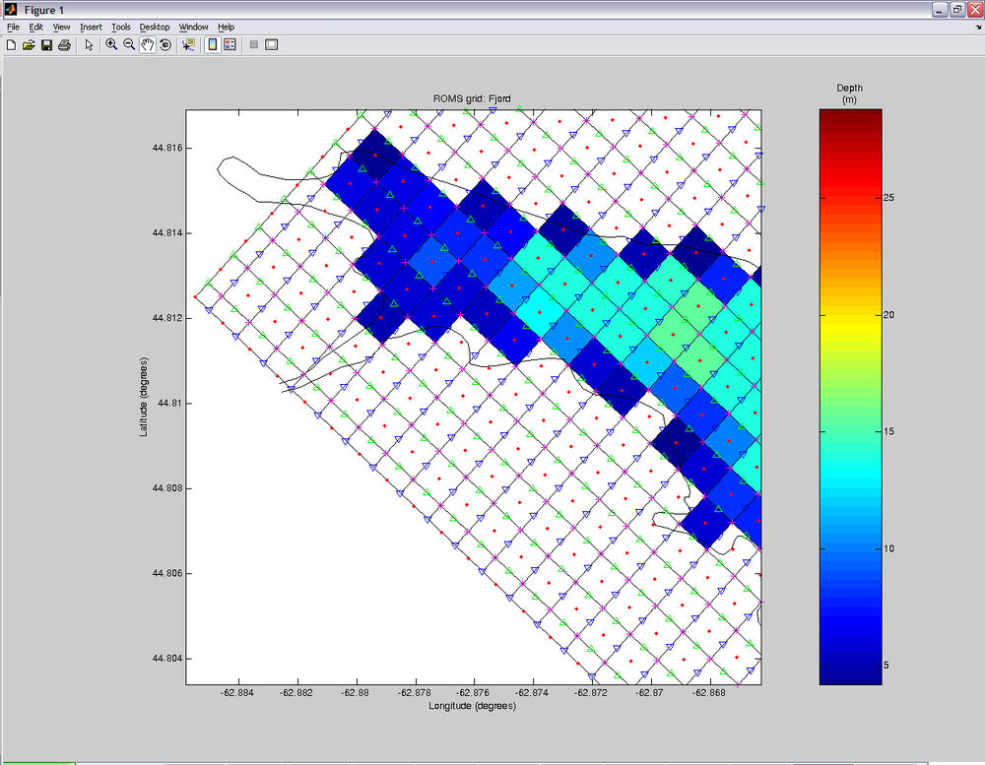Open the Insert menu
This screenshot has height=765, width=985.
pyautogui.click(x=91, y=27)
